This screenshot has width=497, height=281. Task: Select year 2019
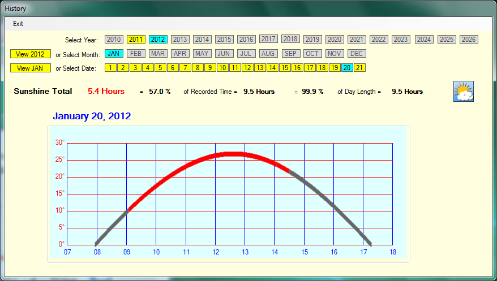click(x=312, y=39)
